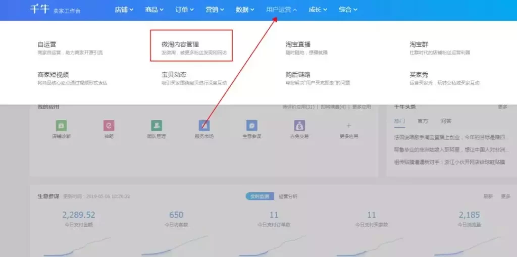Open the 店铺诊断 app icon

[x=61, y=125]
